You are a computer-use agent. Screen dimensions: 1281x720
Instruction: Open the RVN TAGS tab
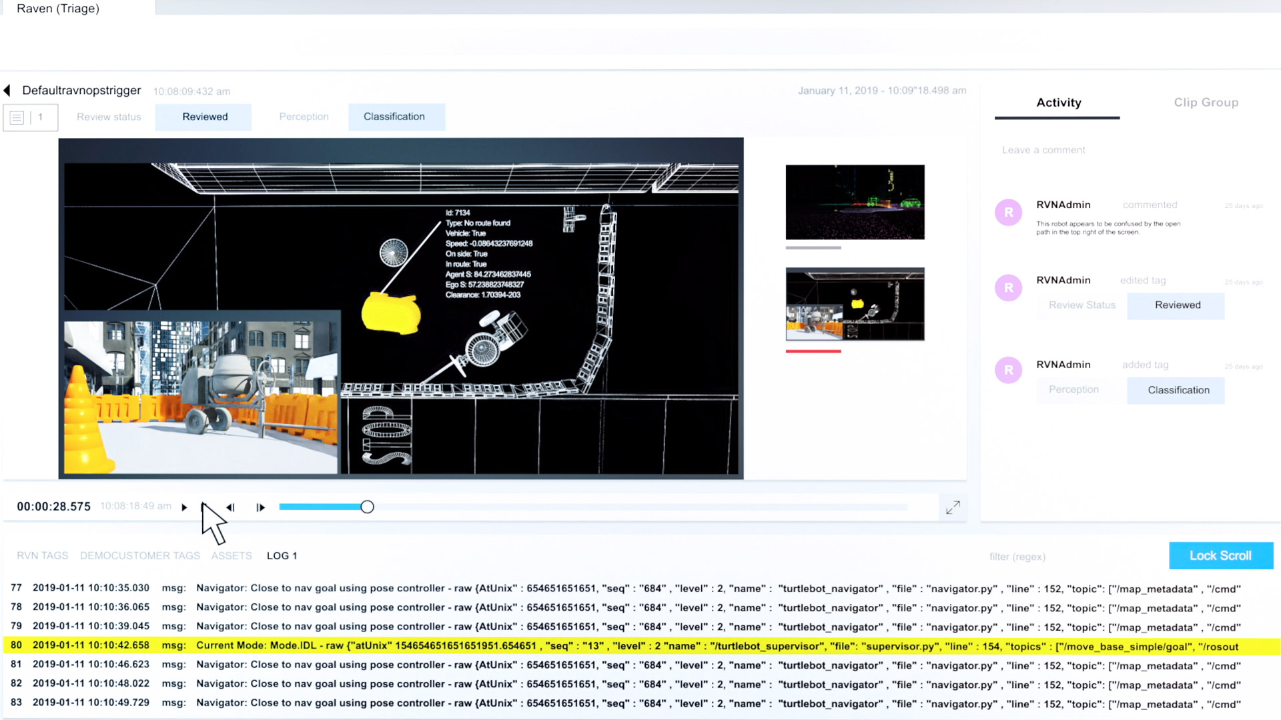(x=43, y=556)
